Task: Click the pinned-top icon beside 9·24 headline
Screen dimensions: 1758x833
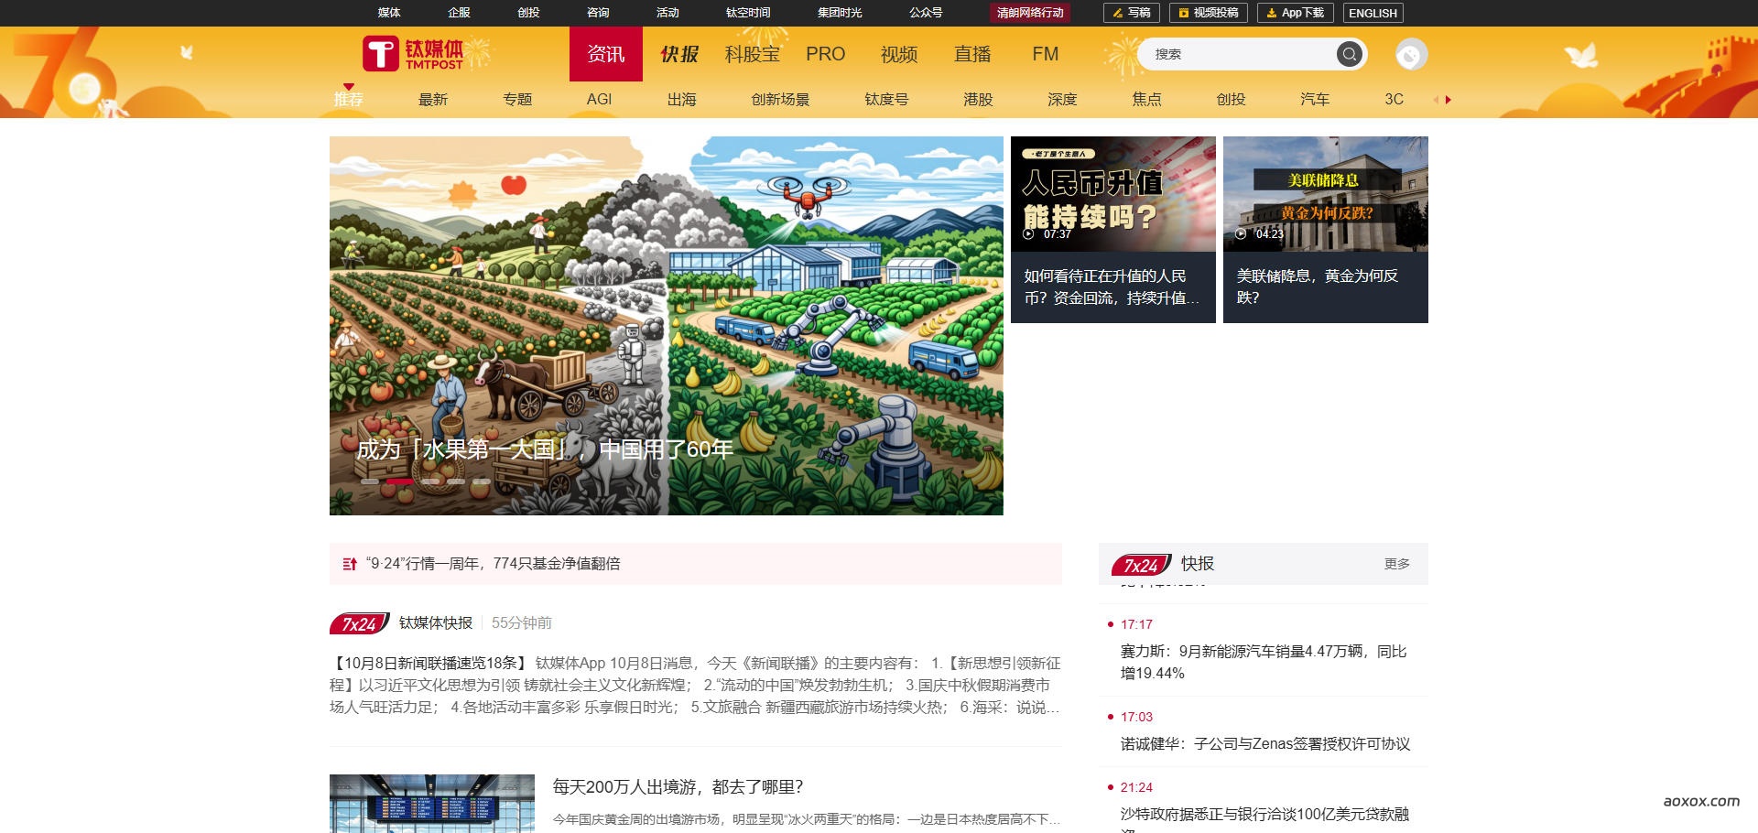Action: click(349, 564)
